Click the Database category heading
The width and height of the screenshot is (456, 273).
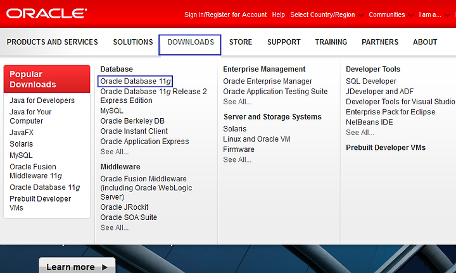click(117, 69)
